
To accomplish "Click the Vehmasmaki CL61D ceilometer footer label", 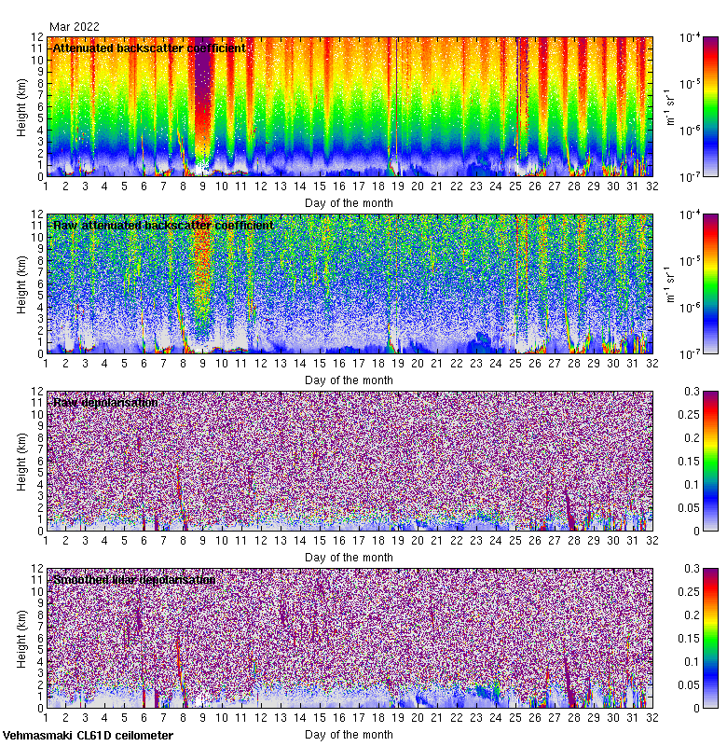I will tap(88, 736).
